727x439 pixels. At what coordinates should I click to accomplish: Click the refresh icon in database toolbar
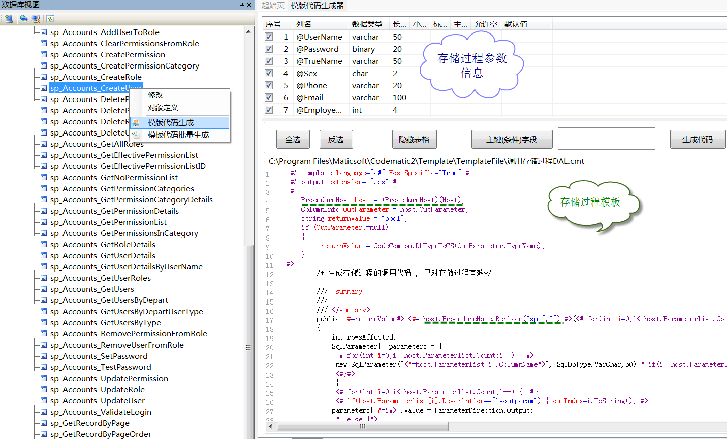(50, 19)
